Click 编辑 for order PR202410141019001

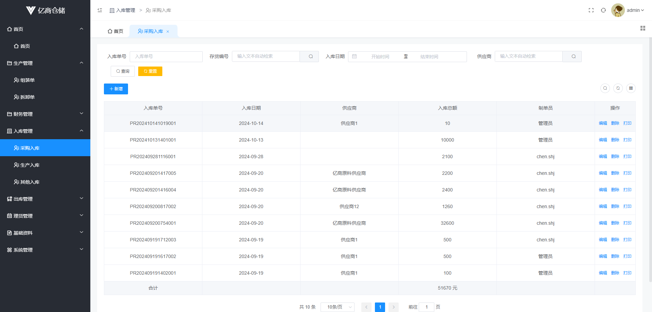tap(603, 123)
